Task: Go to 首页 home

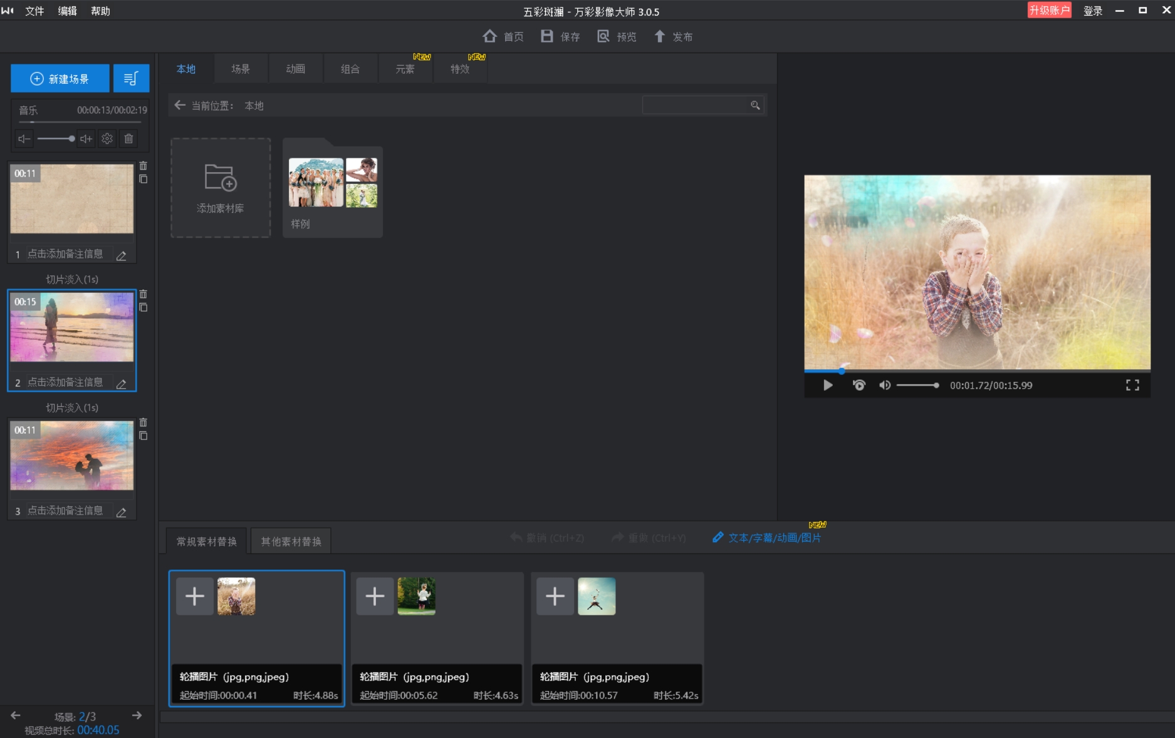Action: [503, 36]
